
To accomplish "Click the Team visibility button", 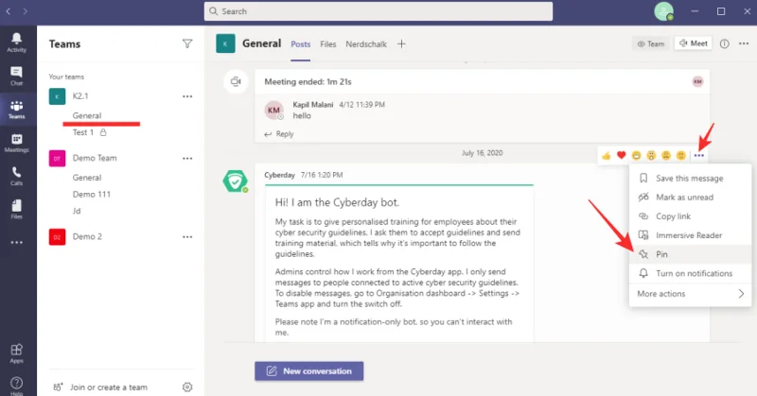I will [x=650, y=43].
